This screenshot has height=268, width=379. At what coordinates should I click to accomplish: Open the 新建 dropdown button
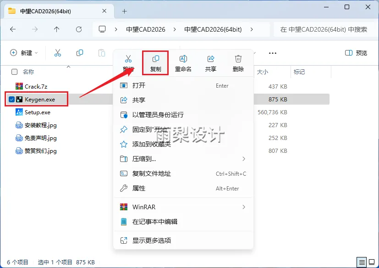pyautogui.click(x=24, y=53)
